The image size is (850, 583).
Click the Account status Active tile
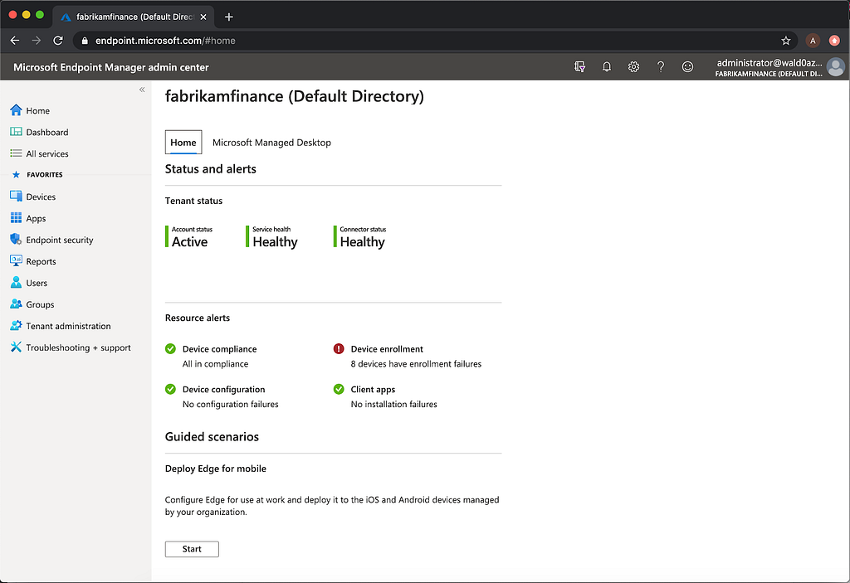189,237
